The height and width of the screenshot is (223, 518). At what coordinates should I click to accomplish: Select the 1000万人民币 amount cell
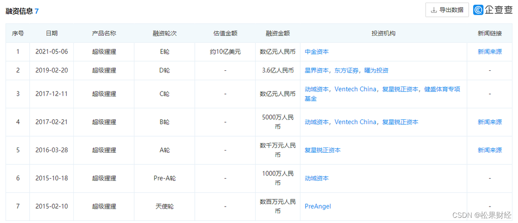[x=278, y=178]
